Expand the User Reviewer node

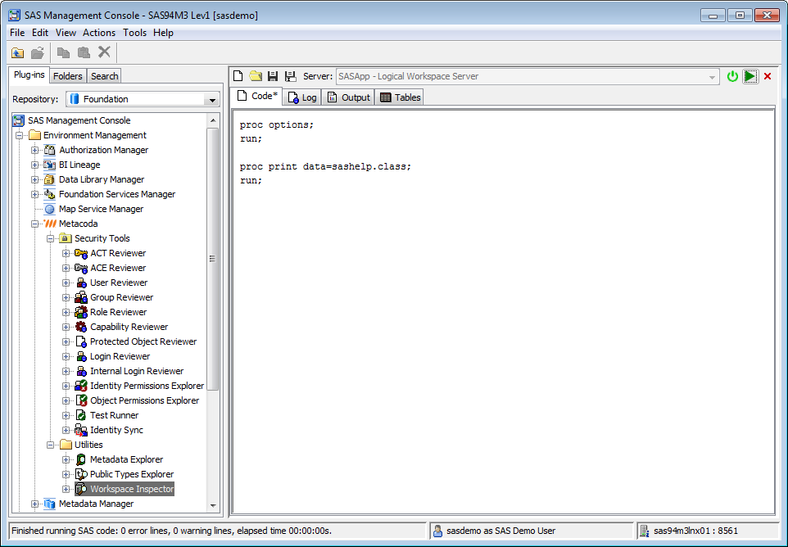pos(66,283)
